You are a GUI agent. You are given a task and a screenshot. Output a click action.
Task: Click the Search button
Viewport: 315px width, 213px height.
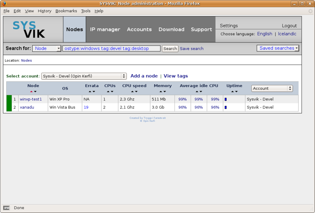(170, 49)
